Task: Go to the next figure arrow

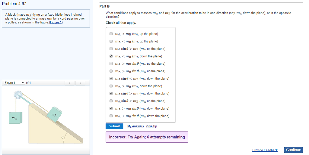Action: coord(80,83)
